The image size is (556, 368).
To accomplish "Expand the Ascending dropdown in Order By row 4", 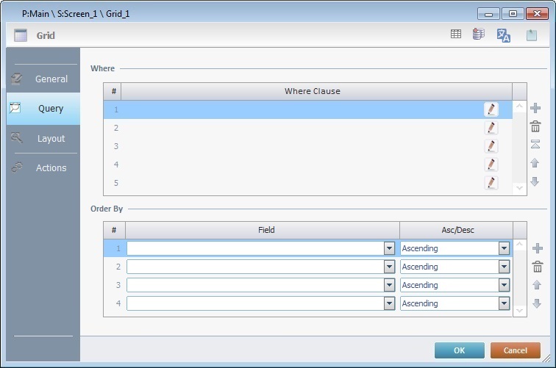I will coord(504,303).
